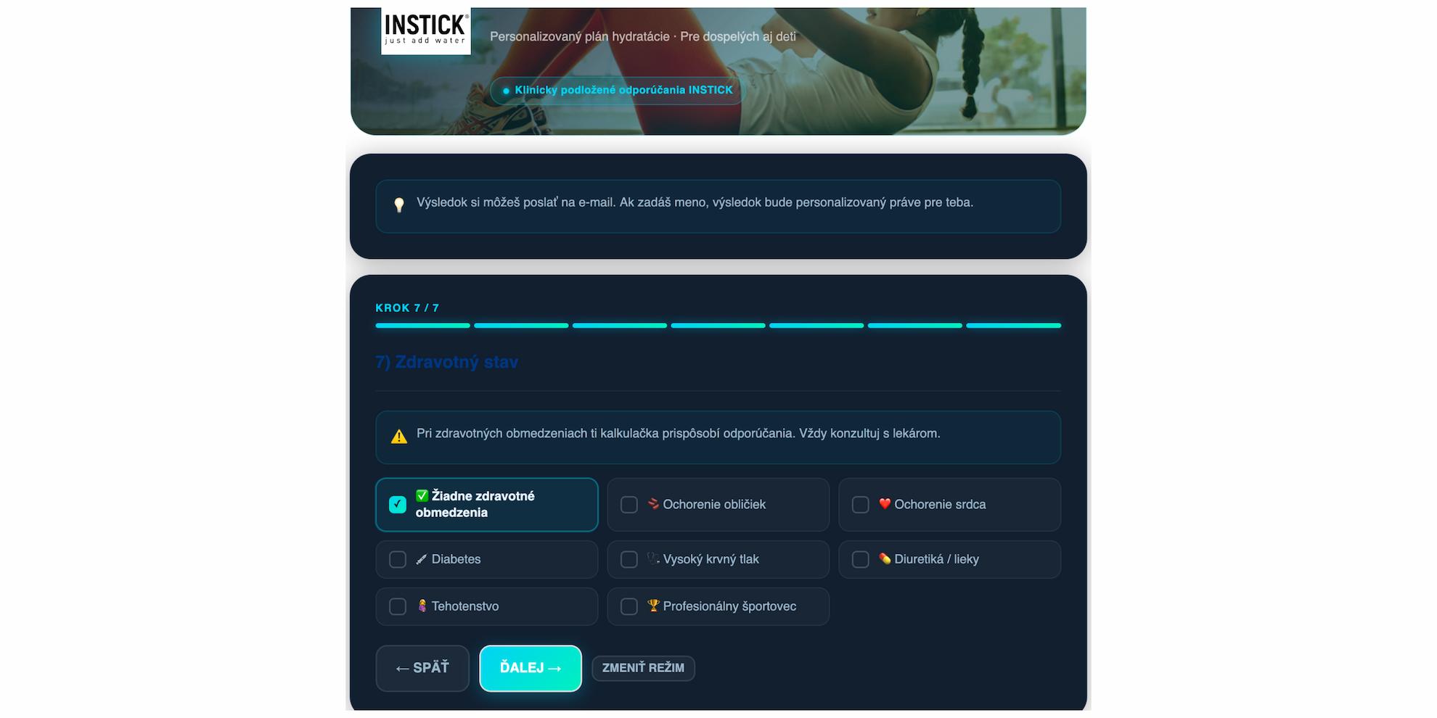Click the INSTICK logo
The height and width of the screenshot is (718, 1437).
[425, 30]
